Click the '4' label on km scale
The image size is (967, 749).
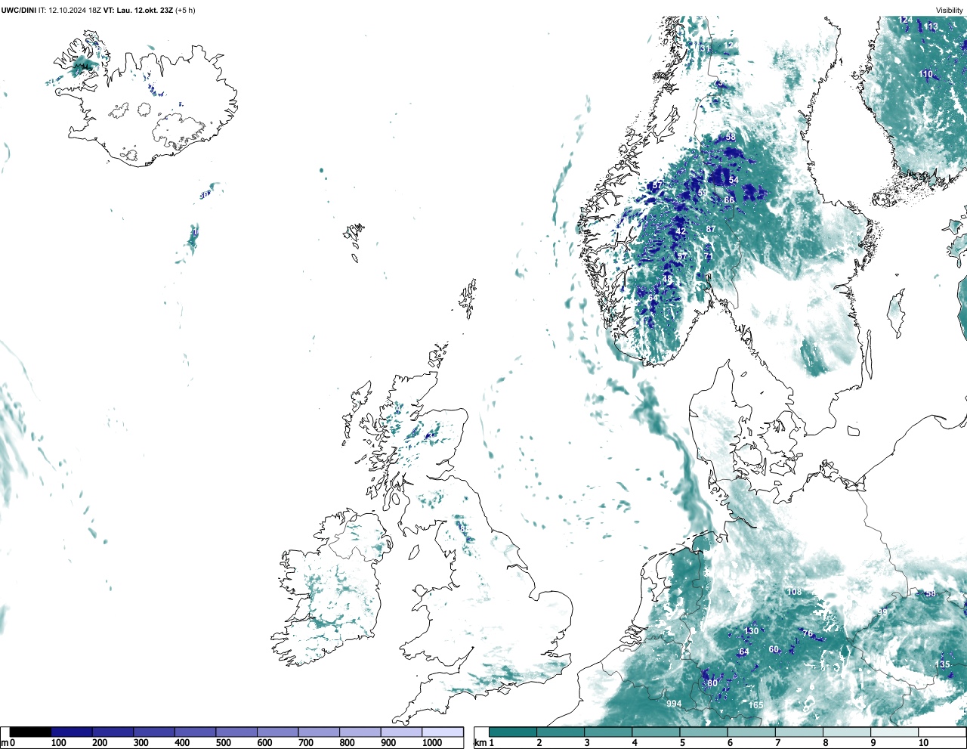point(635,743)
